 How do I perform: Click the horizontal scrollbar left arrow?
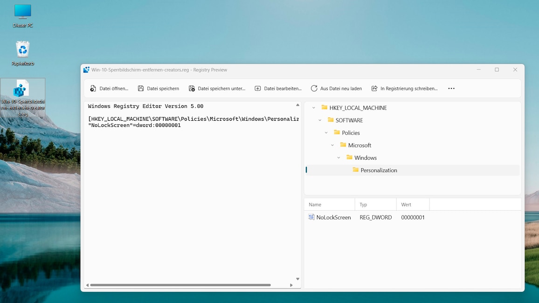pyautogui.click(x=87, y=285)
